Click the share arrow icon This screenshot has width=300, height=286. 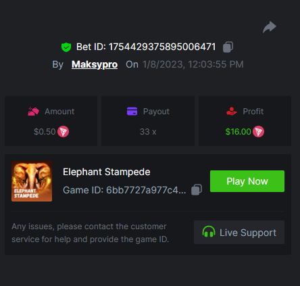(270, 27)
